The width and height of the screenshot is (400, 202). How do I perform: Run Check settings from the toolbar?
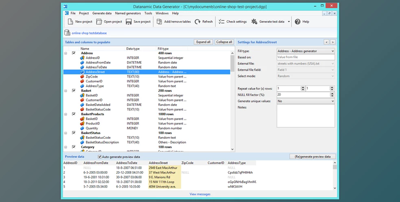click(x=233, y=22)
